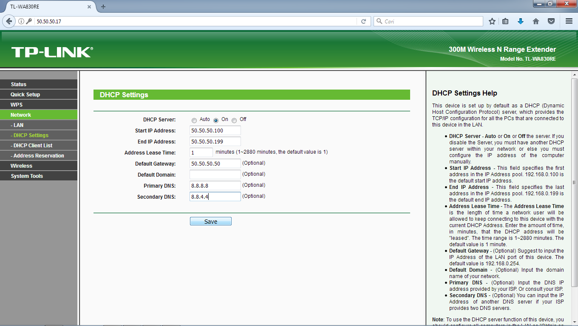578x326 pixels.
Task: Open the DHCP Client List submenu
Action: coord(39,146)
